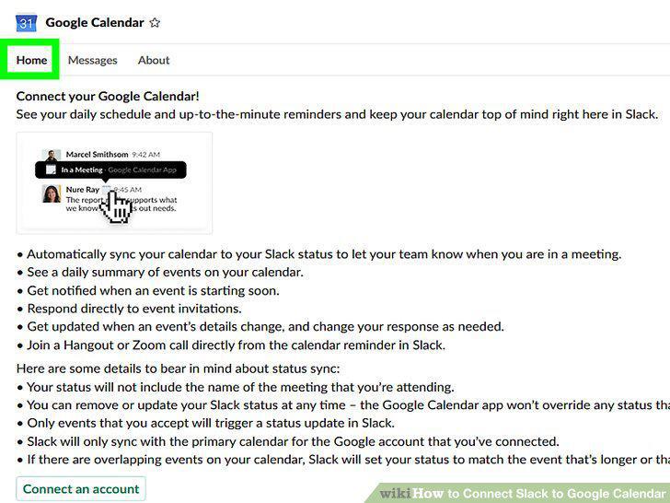Open the status sync preview image

[x=114, y=183]
